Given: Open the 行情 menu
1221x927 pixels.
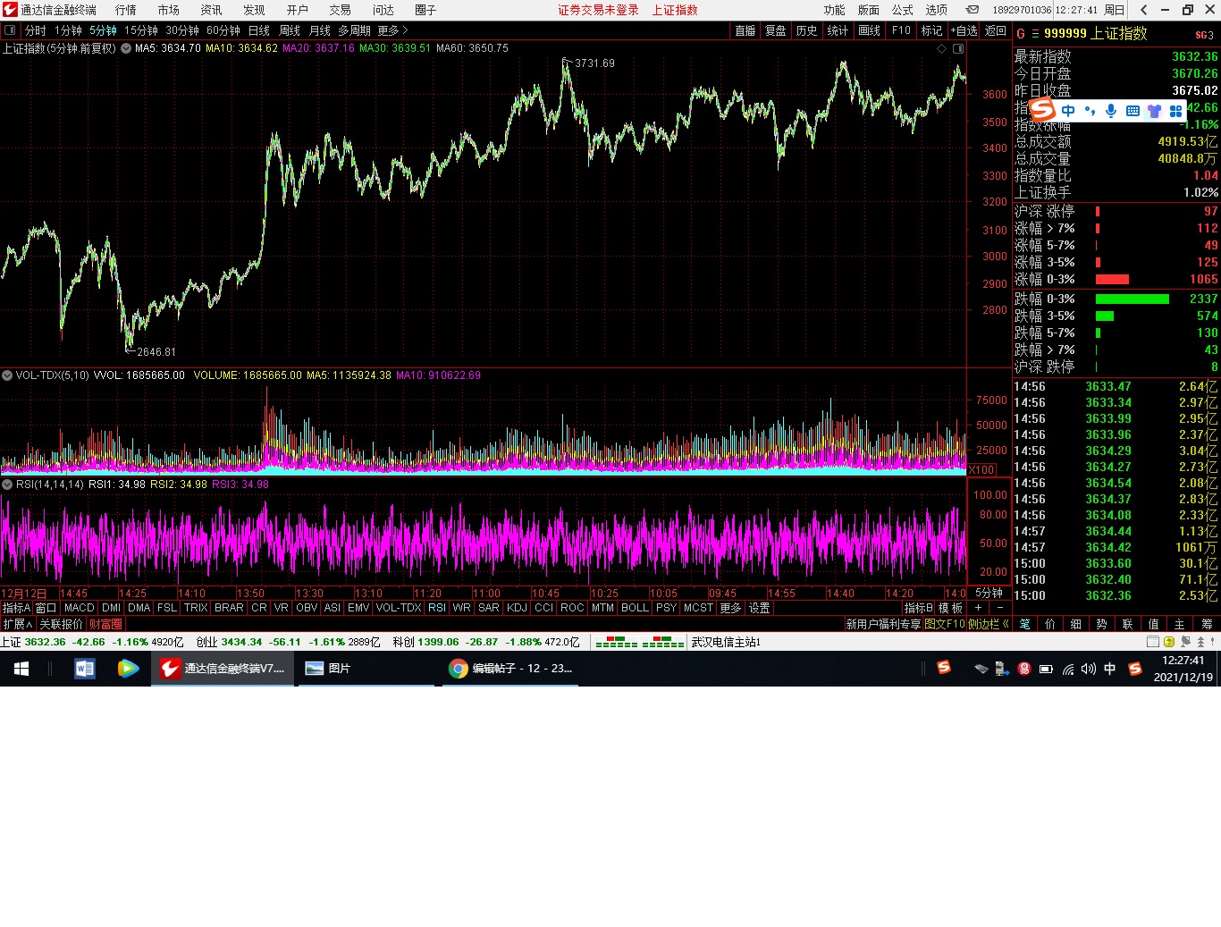Looking at the screenshot, I should 126,10.
